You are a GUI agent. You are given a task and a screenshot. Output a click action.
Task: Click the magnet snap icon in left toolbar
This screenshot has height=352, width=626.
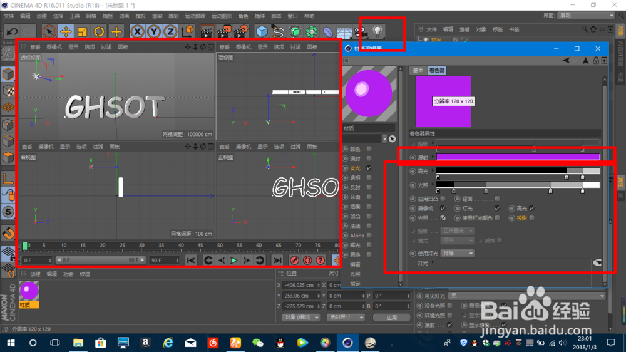(8, 232)
